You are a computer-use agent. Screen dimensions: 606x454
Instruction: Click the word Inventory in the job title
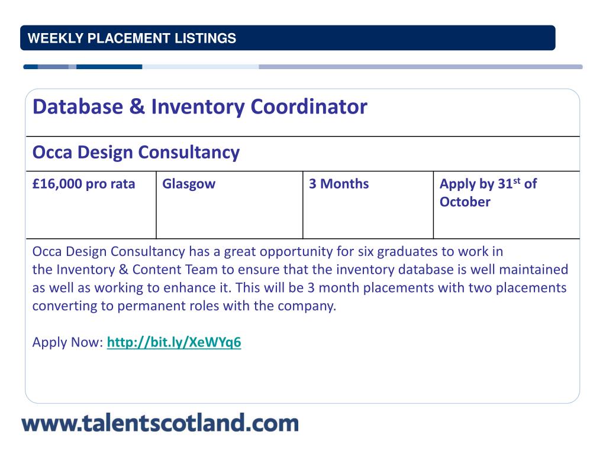click(x=198, y=107)
